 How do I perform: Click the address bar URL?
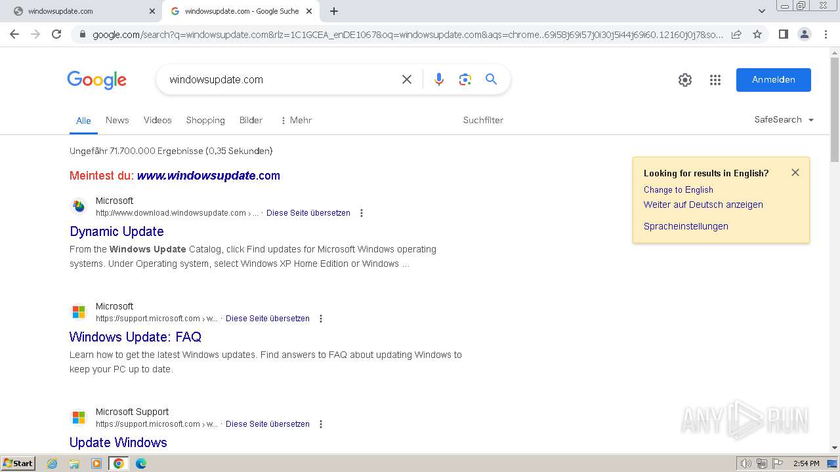(408, 35)
